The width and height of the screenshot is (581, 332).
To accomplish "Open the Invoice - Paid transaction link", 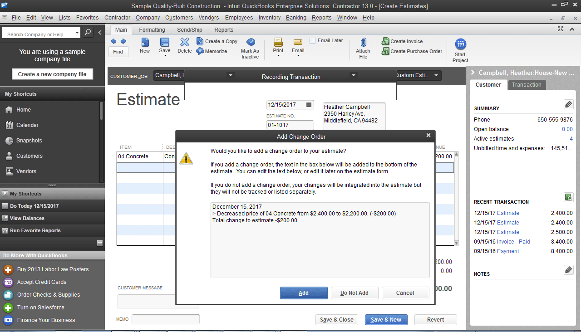I will pos(513,242).
